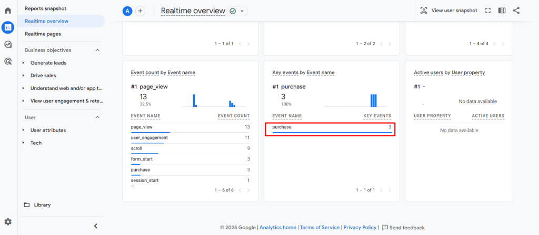Add a comparison with plus button

click(x=140, y=11)
